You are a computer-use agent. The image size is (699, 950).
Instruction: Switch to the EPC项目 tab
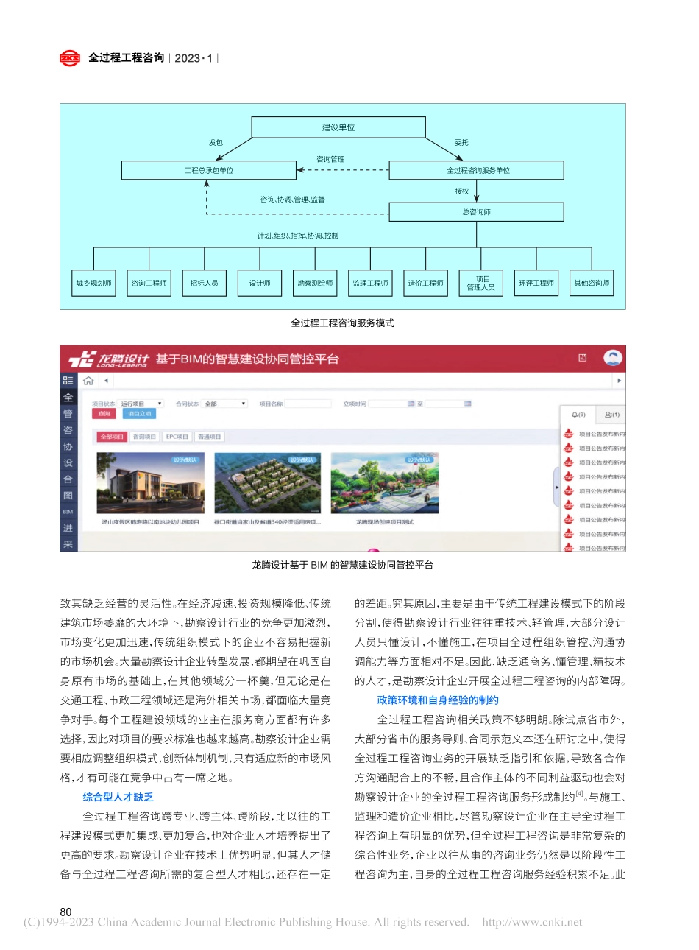178,437
